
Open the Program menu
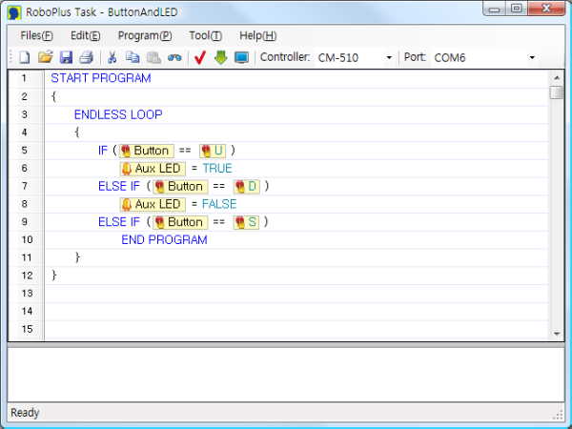pos(145,35)
